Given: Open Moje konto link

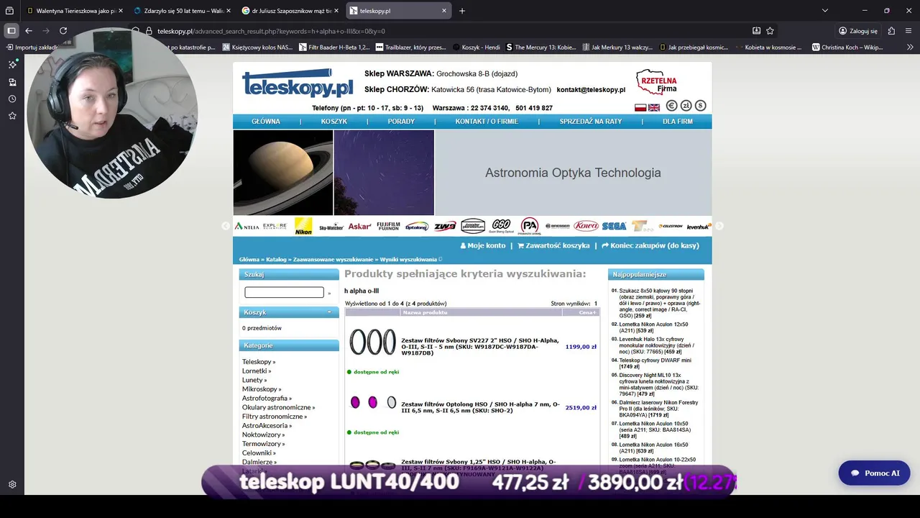Looking at the screenshot, I should 483,245.
